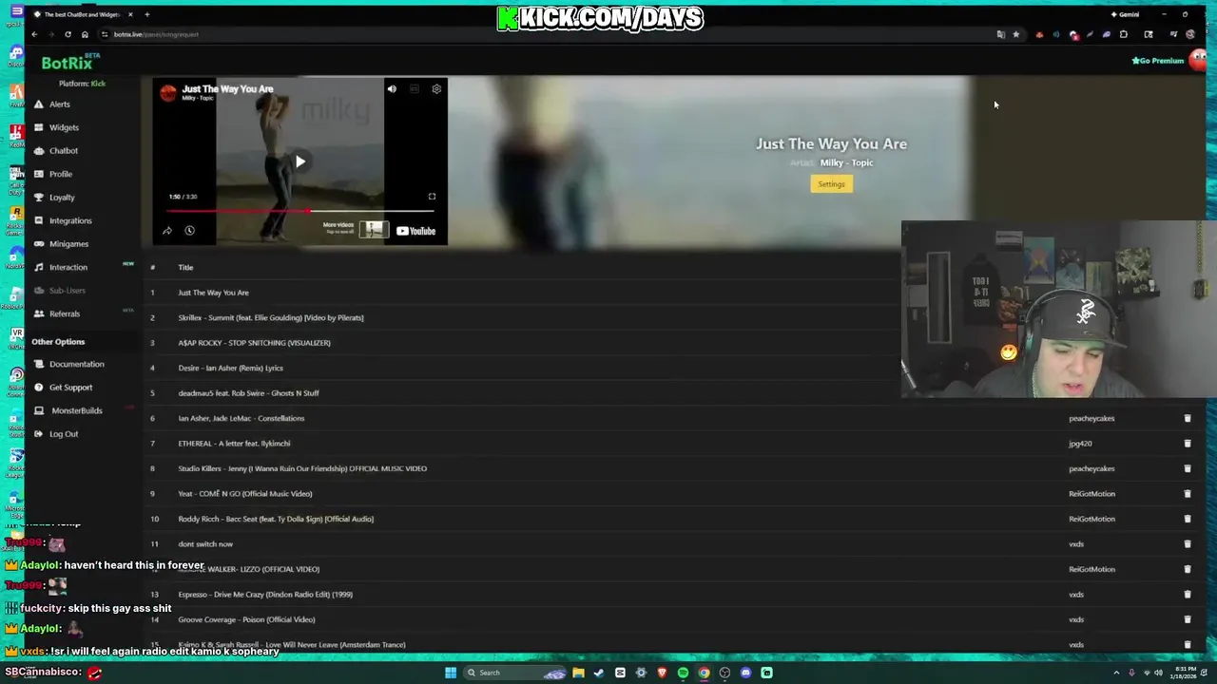Open Discord from the taskbar
1217x684 pixels.
pos(745,673)
